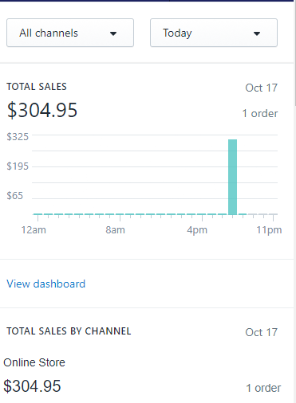
Task: Click the 11pm timeline label
Action: (x=269, y=230)
